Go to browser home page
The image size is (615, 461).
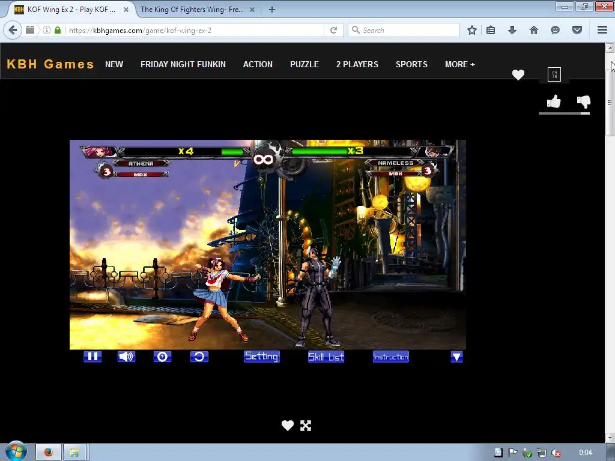pos(534,30)
